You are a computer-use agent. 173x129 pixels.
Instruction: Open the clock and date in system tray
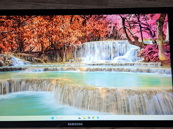tap(170, 118)
